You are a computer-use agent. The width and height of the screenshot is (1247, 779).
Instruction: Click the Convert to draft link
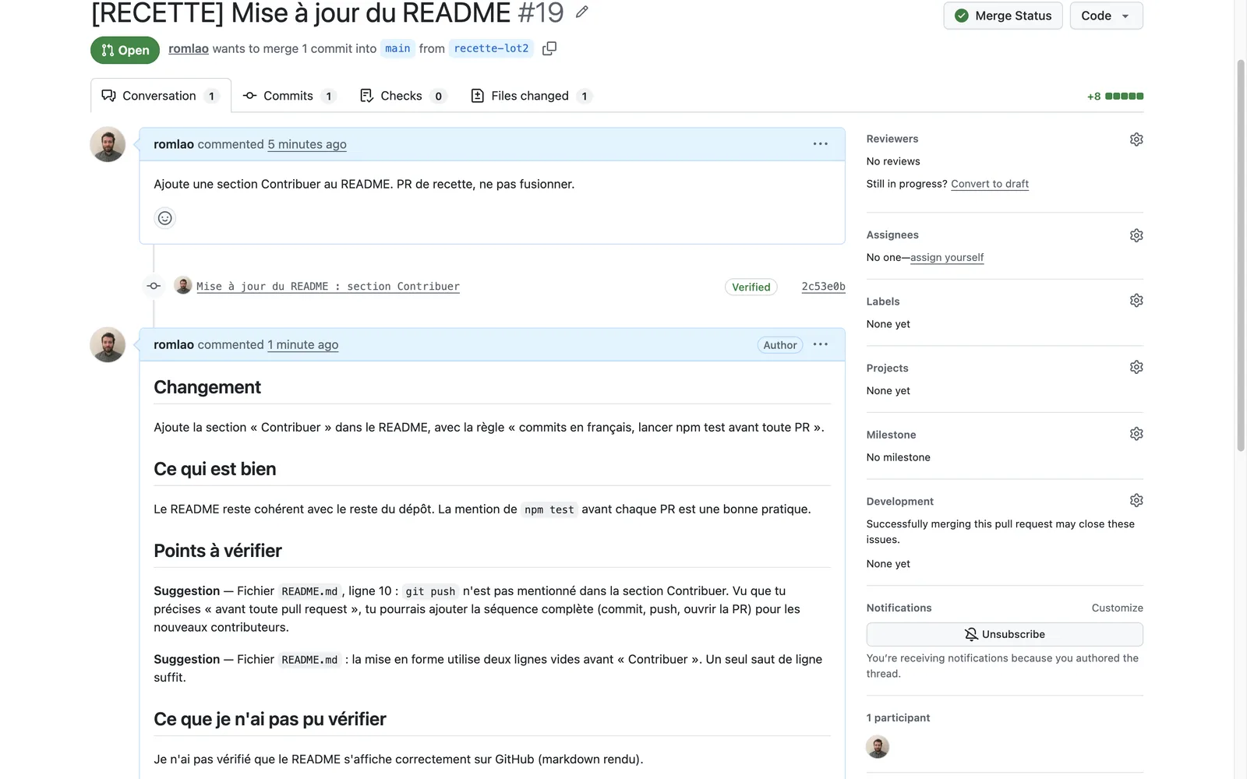[990, 184]
